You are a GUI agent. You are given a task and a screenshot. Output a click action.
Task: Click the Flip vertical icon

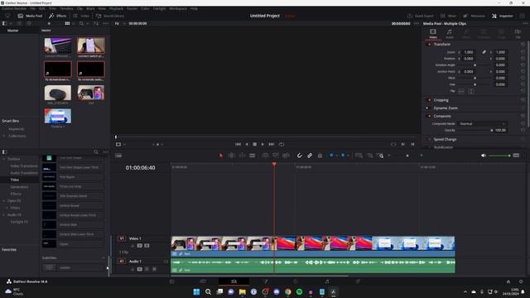click(471, 91)
